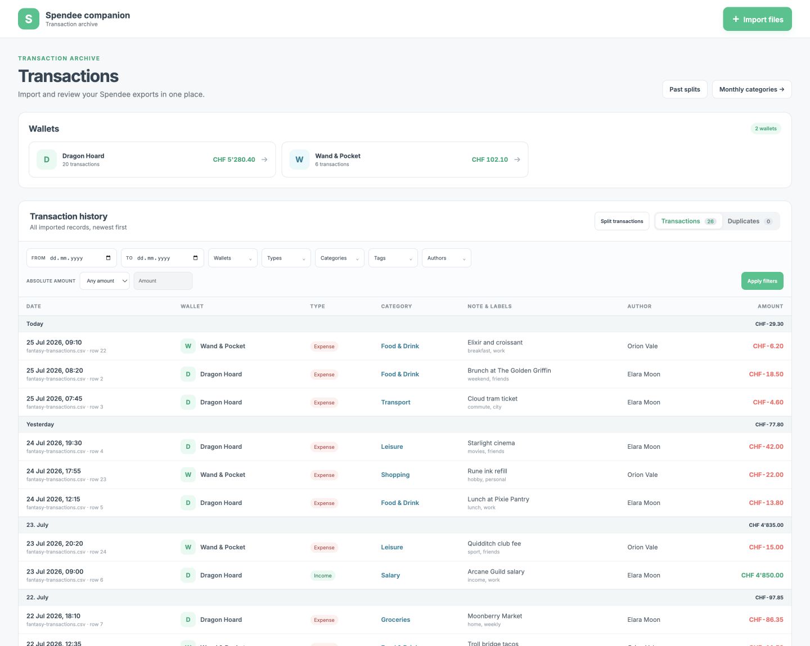
Task: Click the D wallet icon in Arcane Guild salary row
Action: [188, 575]
